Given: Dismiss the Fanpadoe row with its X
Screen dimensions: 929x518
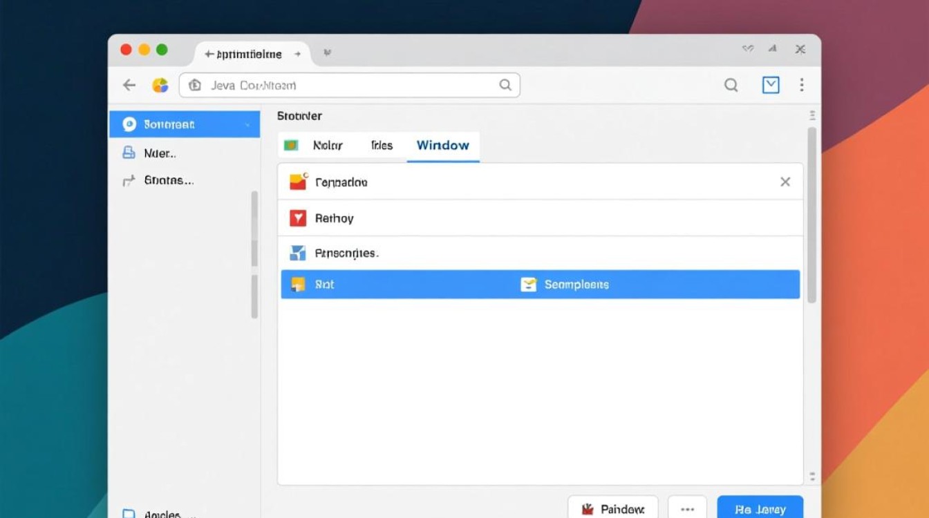Looking at the screenshot, I should click(x=785, y=182).
